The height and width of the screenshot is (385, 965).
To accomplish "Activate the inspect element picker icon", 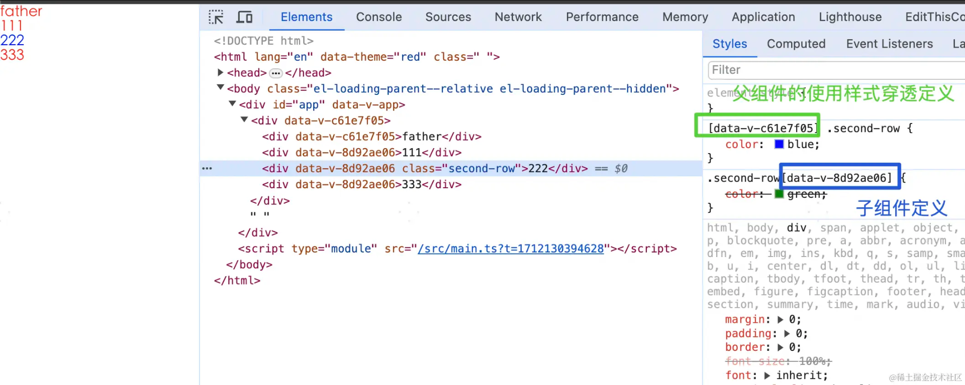I will (x=216, y=17).
